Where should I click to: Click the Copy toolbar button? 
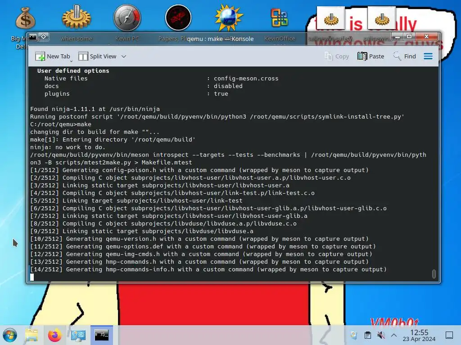[337, 56]
